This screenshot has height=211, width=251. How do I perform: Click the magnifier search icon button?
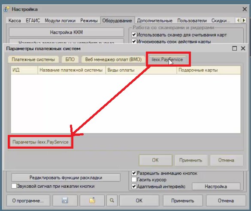[112, 200]
